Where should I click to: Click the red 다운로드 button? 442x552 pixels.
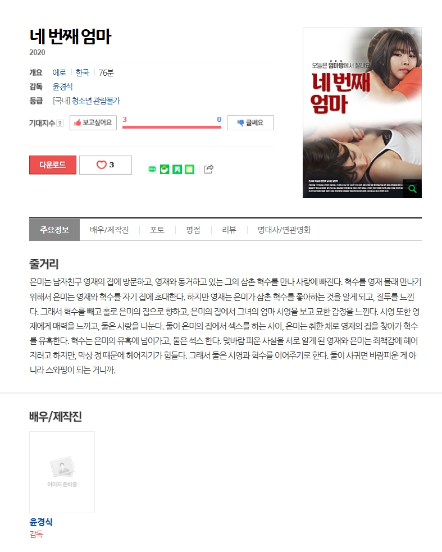(52, 165)
